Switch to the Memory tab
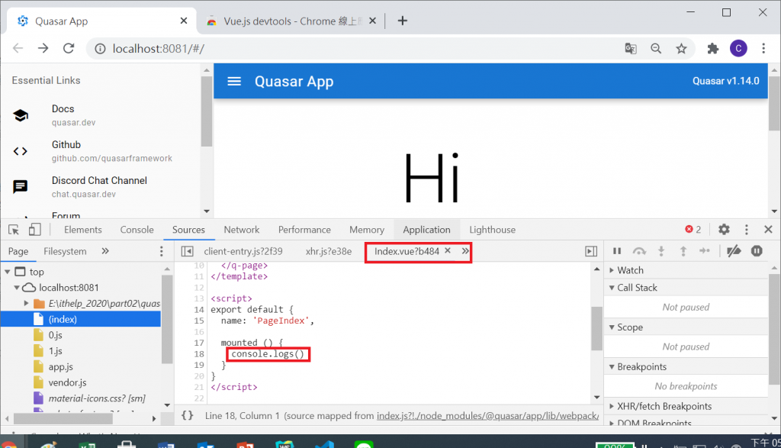Screen dimensions: 781x448 pyautogui.click(x=367, y=230)
